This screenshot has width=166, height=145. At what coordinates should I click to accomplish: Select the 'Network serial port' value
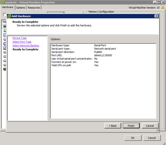[105, 49]
